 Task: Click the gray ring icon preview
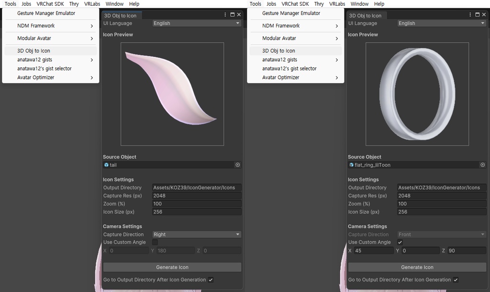pos(417,94)
